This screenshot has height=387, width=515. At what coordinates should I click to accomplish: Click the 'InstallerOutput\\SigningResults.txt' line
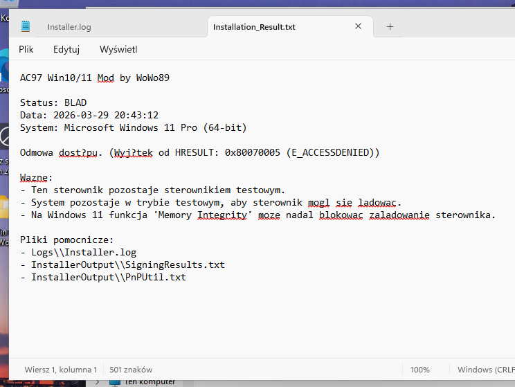pos(123,265)
